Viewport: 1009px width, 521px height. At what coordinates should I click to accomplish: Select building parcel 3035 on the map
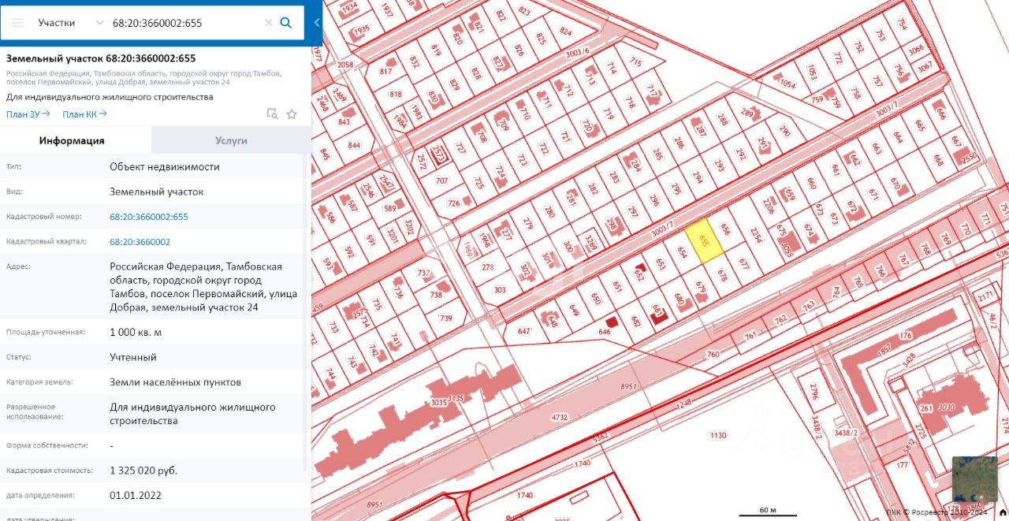438,402
